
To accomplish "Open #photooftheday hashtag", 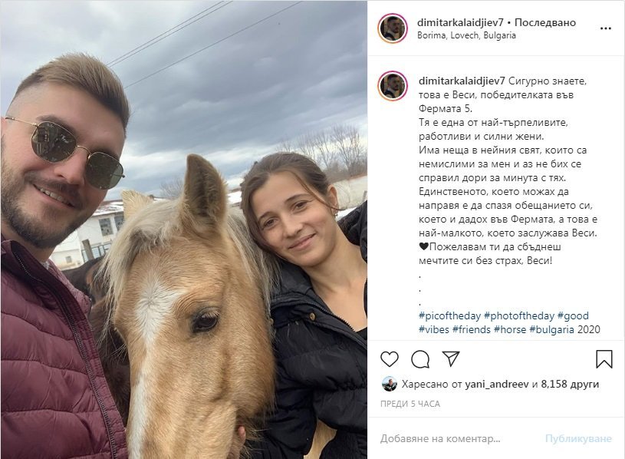I will pyautogui.click(x=519, y=315).
